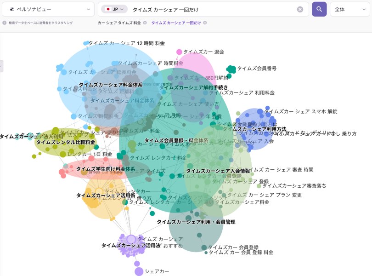Click the レンタカー 1日 料金 label
The width and height of the screenshot is (372, 276).
(x=90, y=154)
